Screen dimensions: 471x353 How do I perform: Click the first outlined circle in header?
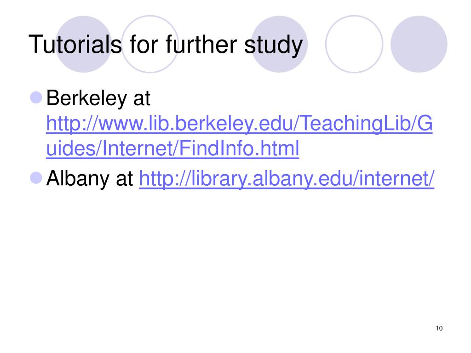150,44
